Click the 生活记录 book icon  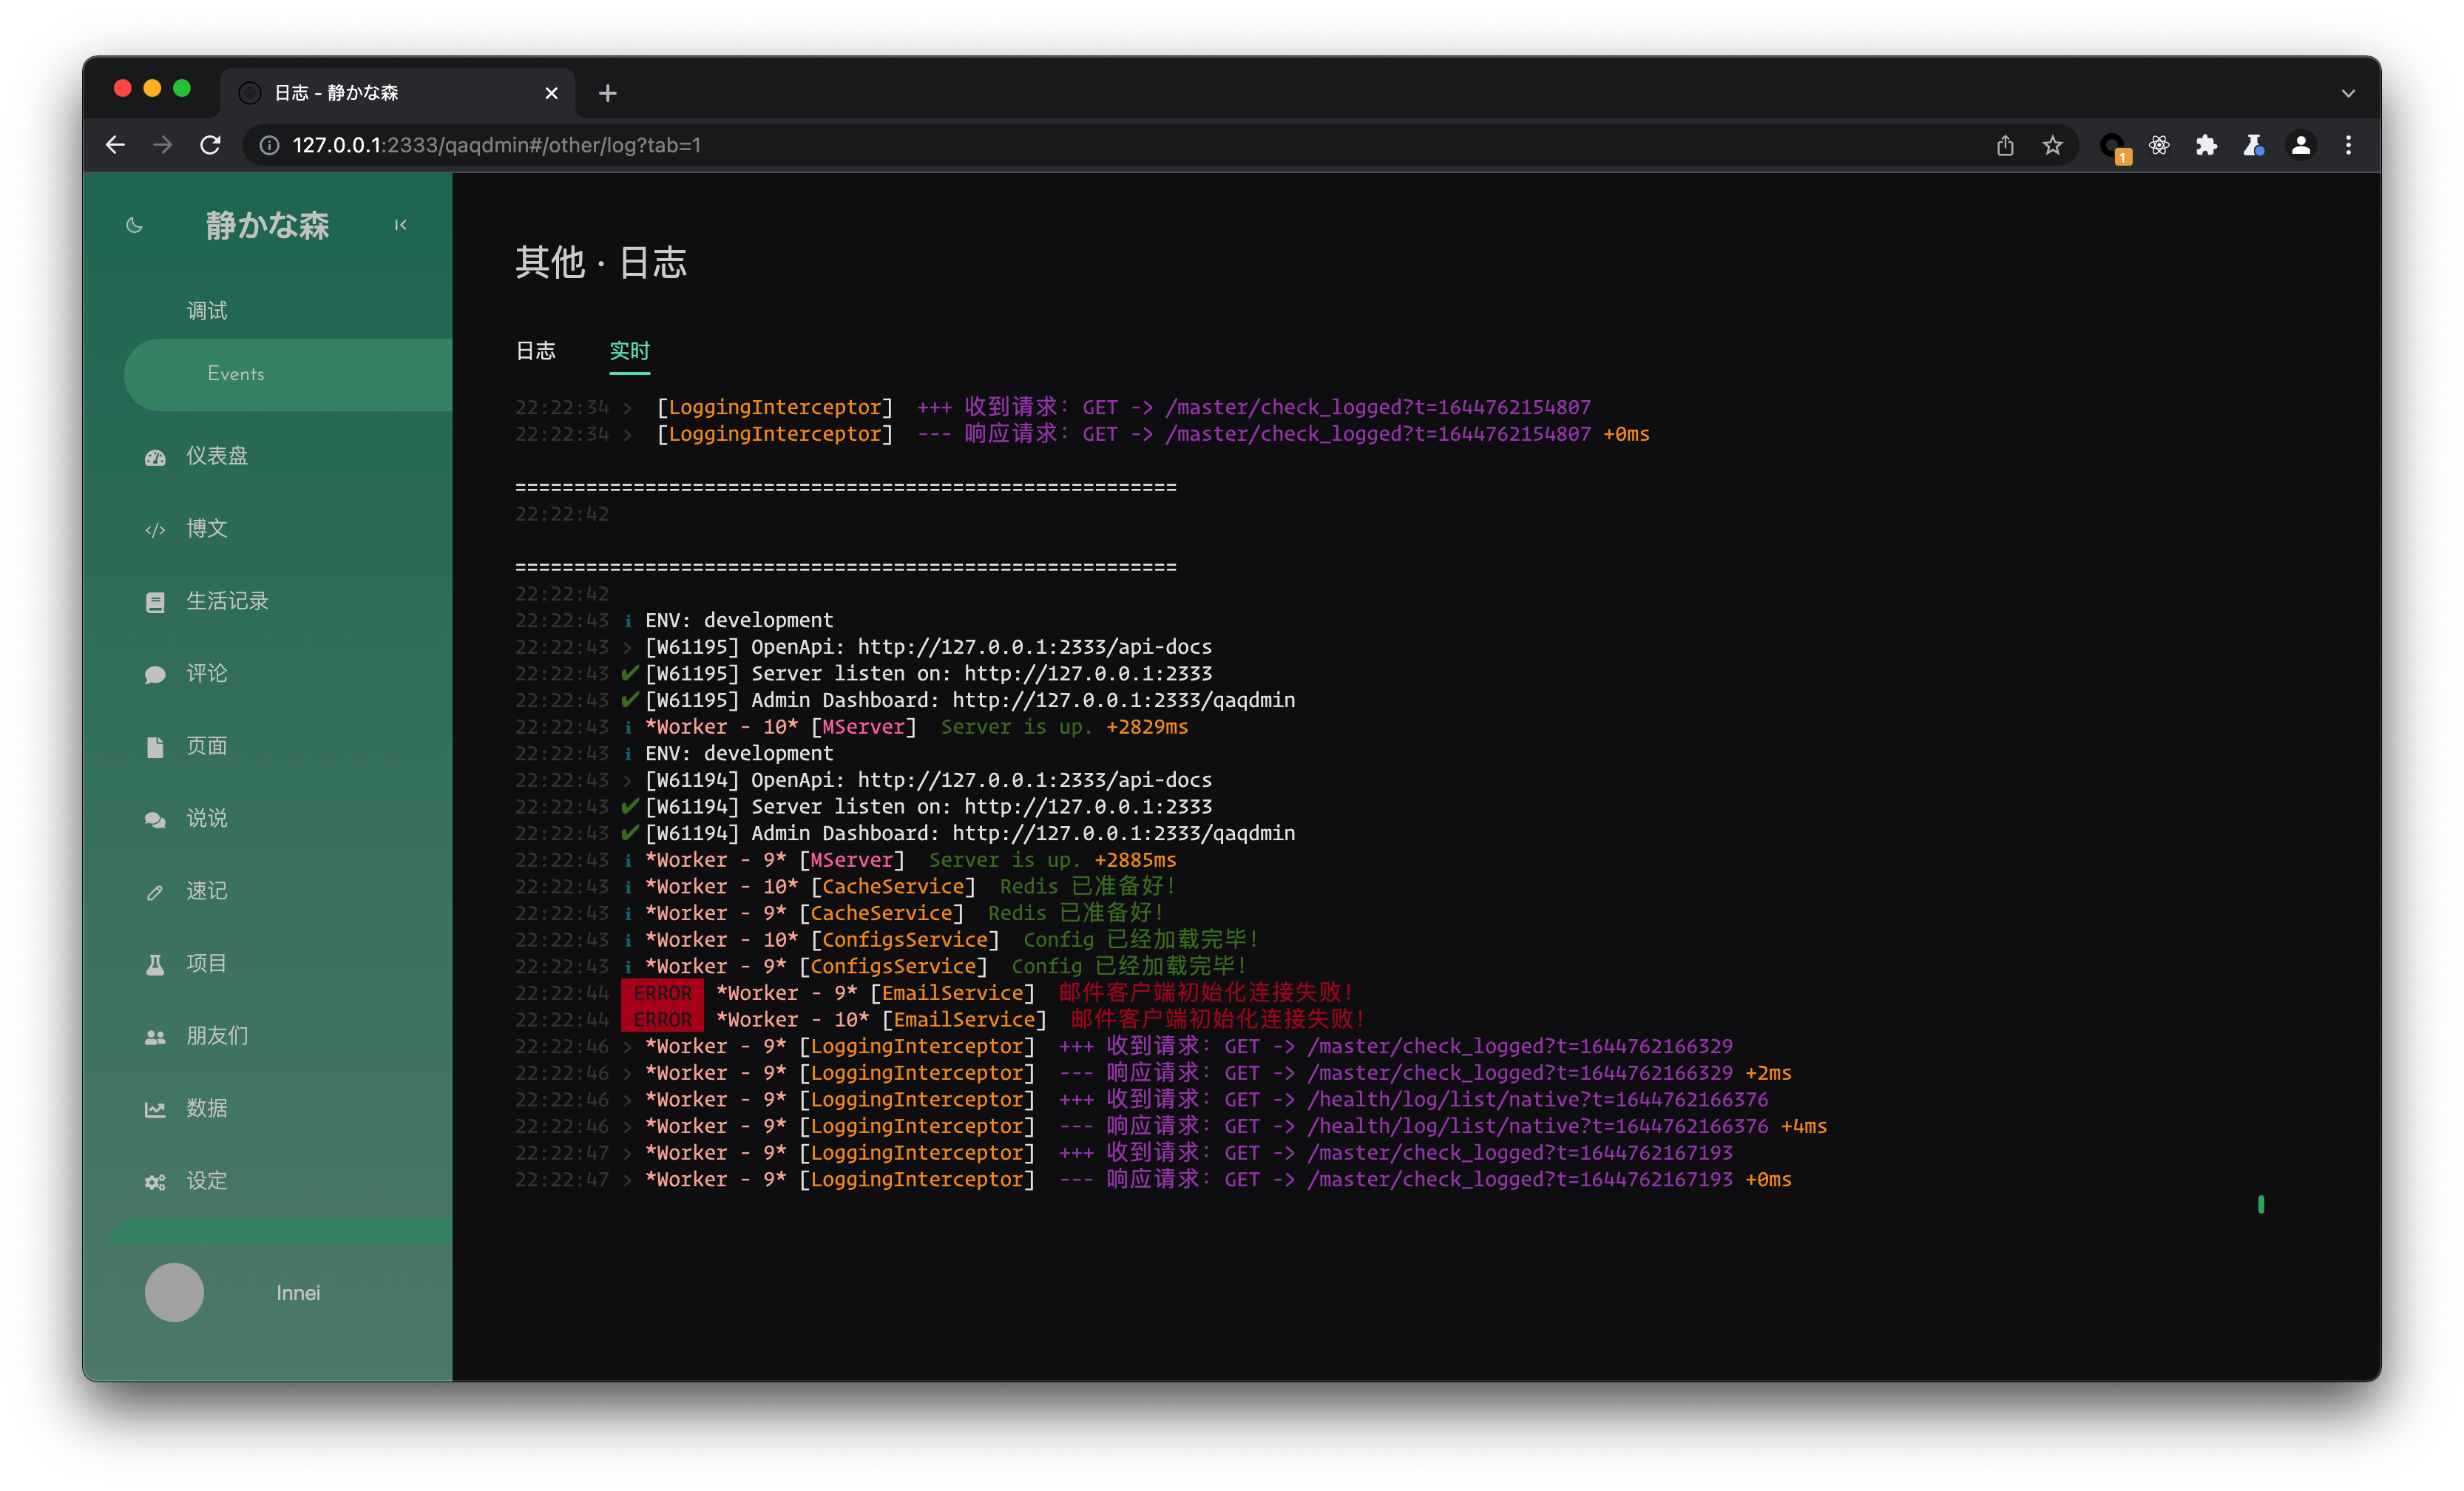coord(155,602)
